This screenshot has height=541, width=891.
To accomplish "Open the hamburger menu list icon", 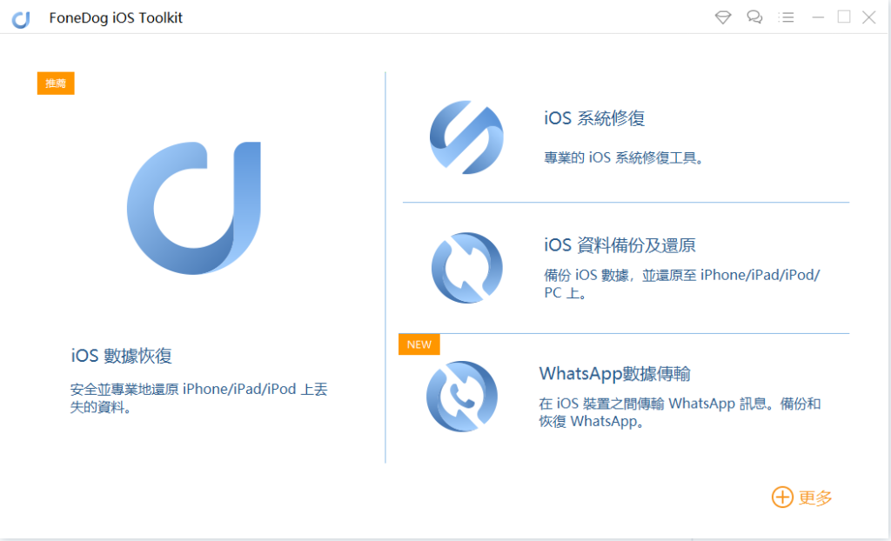I will coord(786,17).
